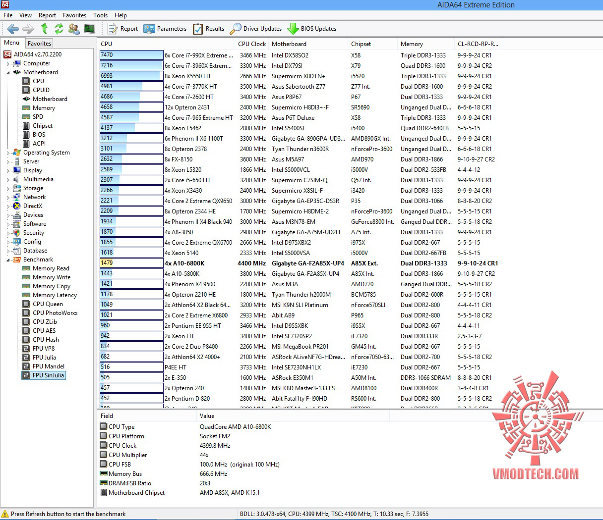Sort by the Memory column header
Image resolution: width=603 pixels, height=520 pixels.
(426, 44)
